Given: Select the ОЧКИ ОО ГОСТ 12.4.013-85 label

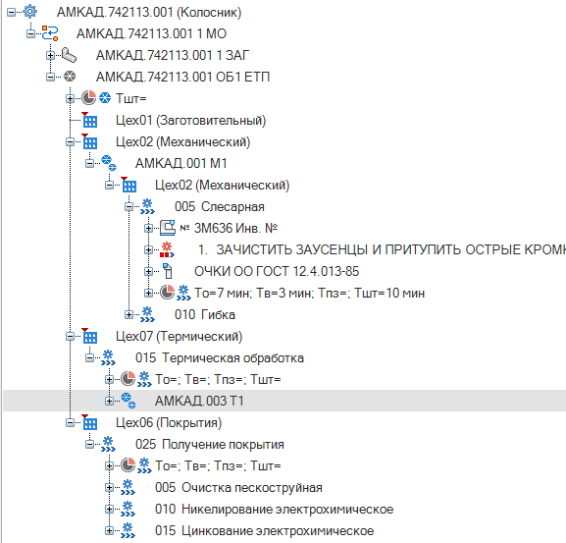Looking at the screenshot, I should 277,271.
